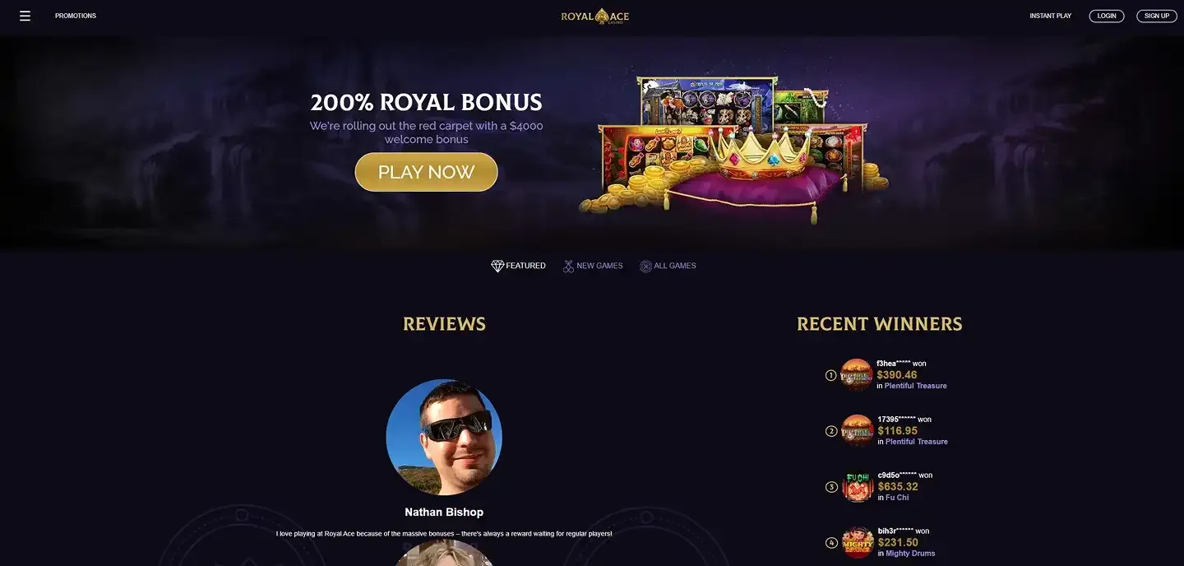Image resolution: width=1184 pixels, height=566 pixels.
Task: Open the Plentiful Treasure game icon for winner 1
Action: 857,375
